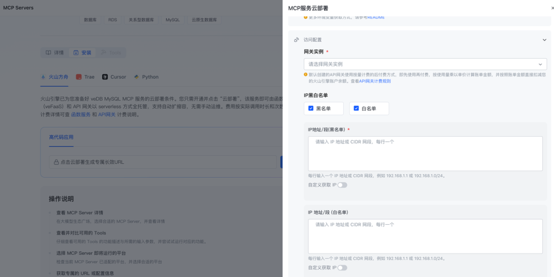Uncheck the 黑名单 checkbox

click(x=311, y=109)
